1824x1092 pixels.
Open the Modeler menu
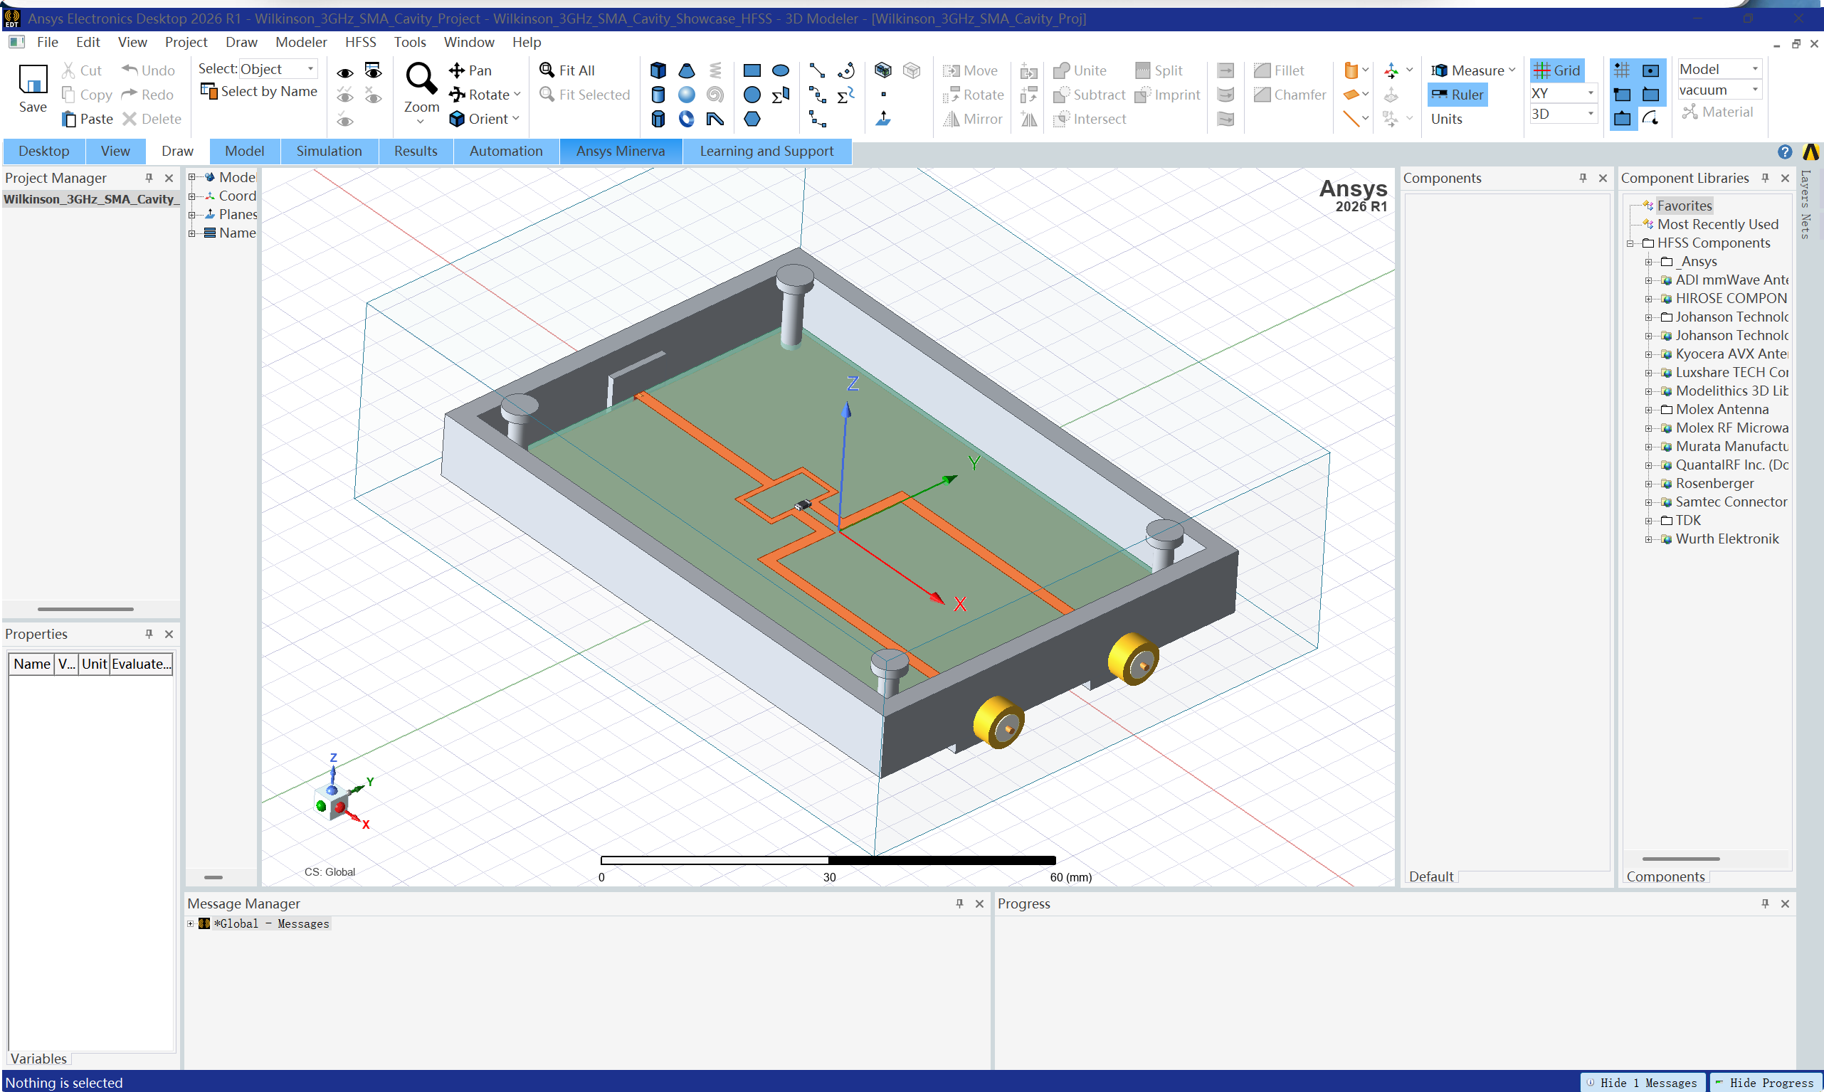tap(301, 43)
